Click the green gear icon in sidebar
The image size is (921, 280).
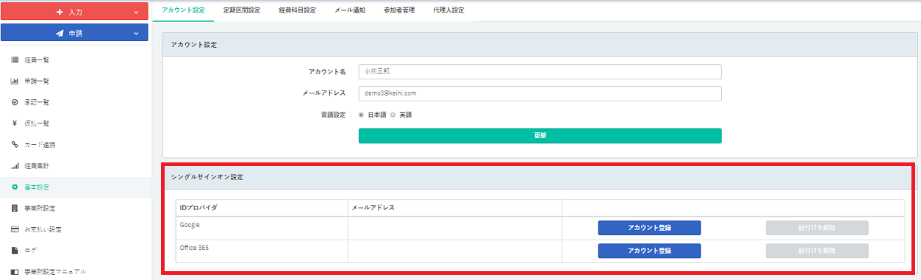click(x=15, y=187)
